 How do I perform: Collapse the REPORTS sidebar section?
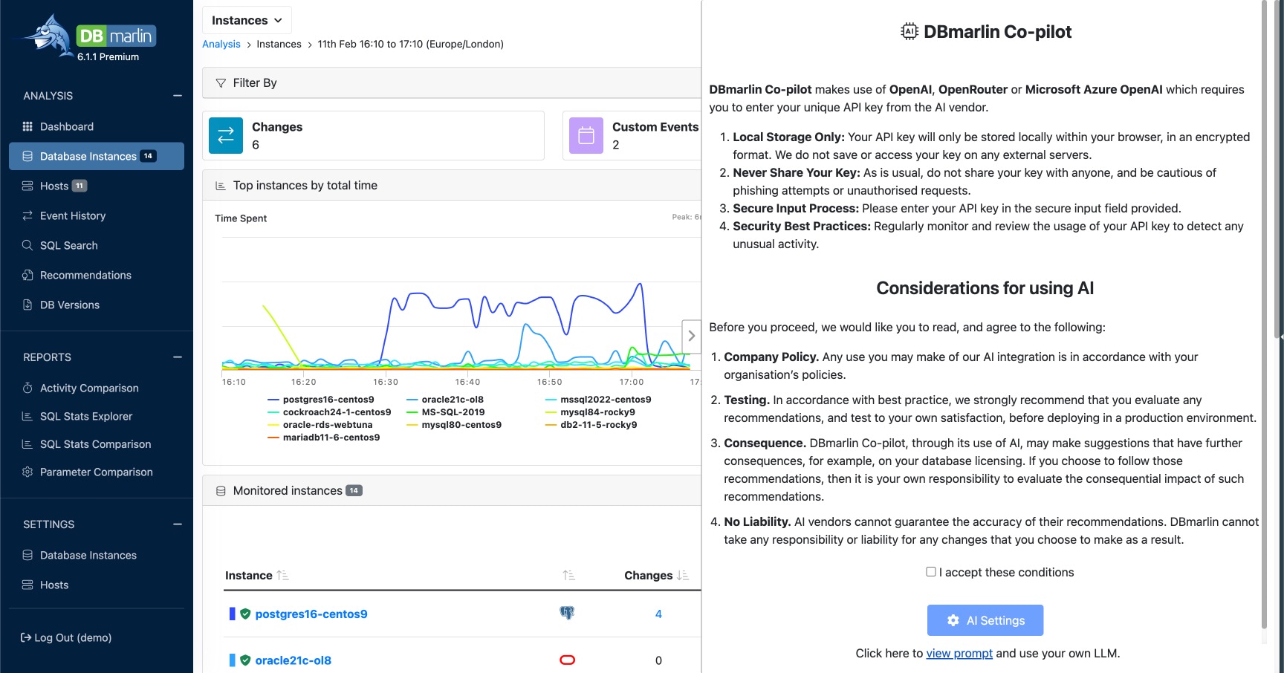pyautogui.click(x=178, y=357)
